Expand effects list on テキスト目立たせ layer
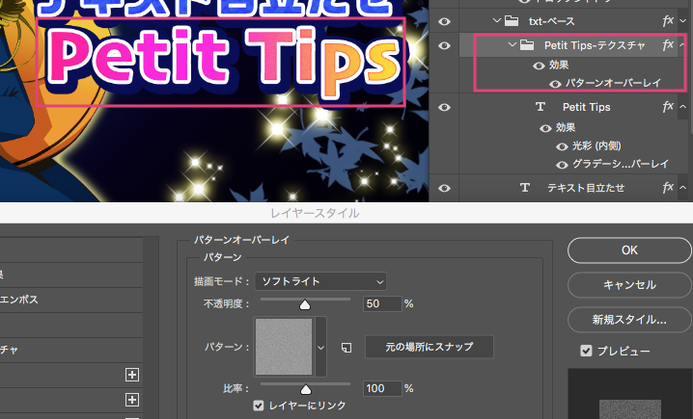The width and height of the screenshot is (693, 419). [682, 188]
